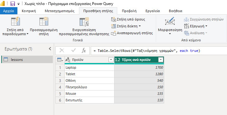Expand the Εξαγωγή dropdown
Image resolution: width=227 pixels, height=115 pixels.
206,26
